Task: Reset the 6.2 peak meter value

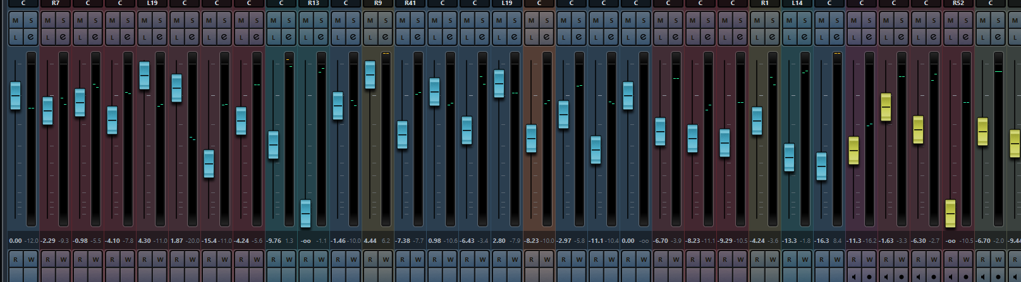Action: click(386, 241)
